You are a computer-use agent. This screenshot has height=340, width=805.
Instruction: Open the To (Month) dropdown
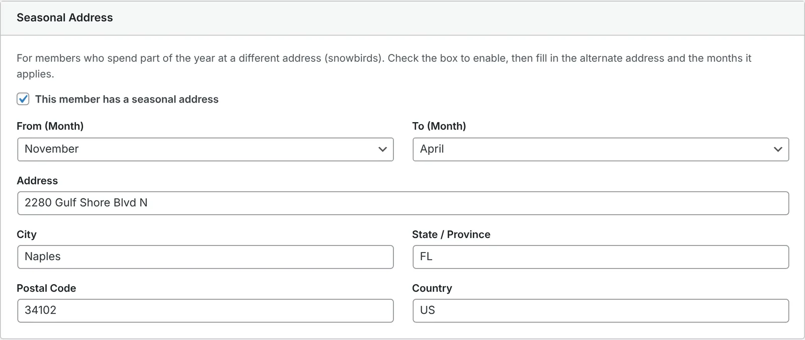click(x=601, y=149)
